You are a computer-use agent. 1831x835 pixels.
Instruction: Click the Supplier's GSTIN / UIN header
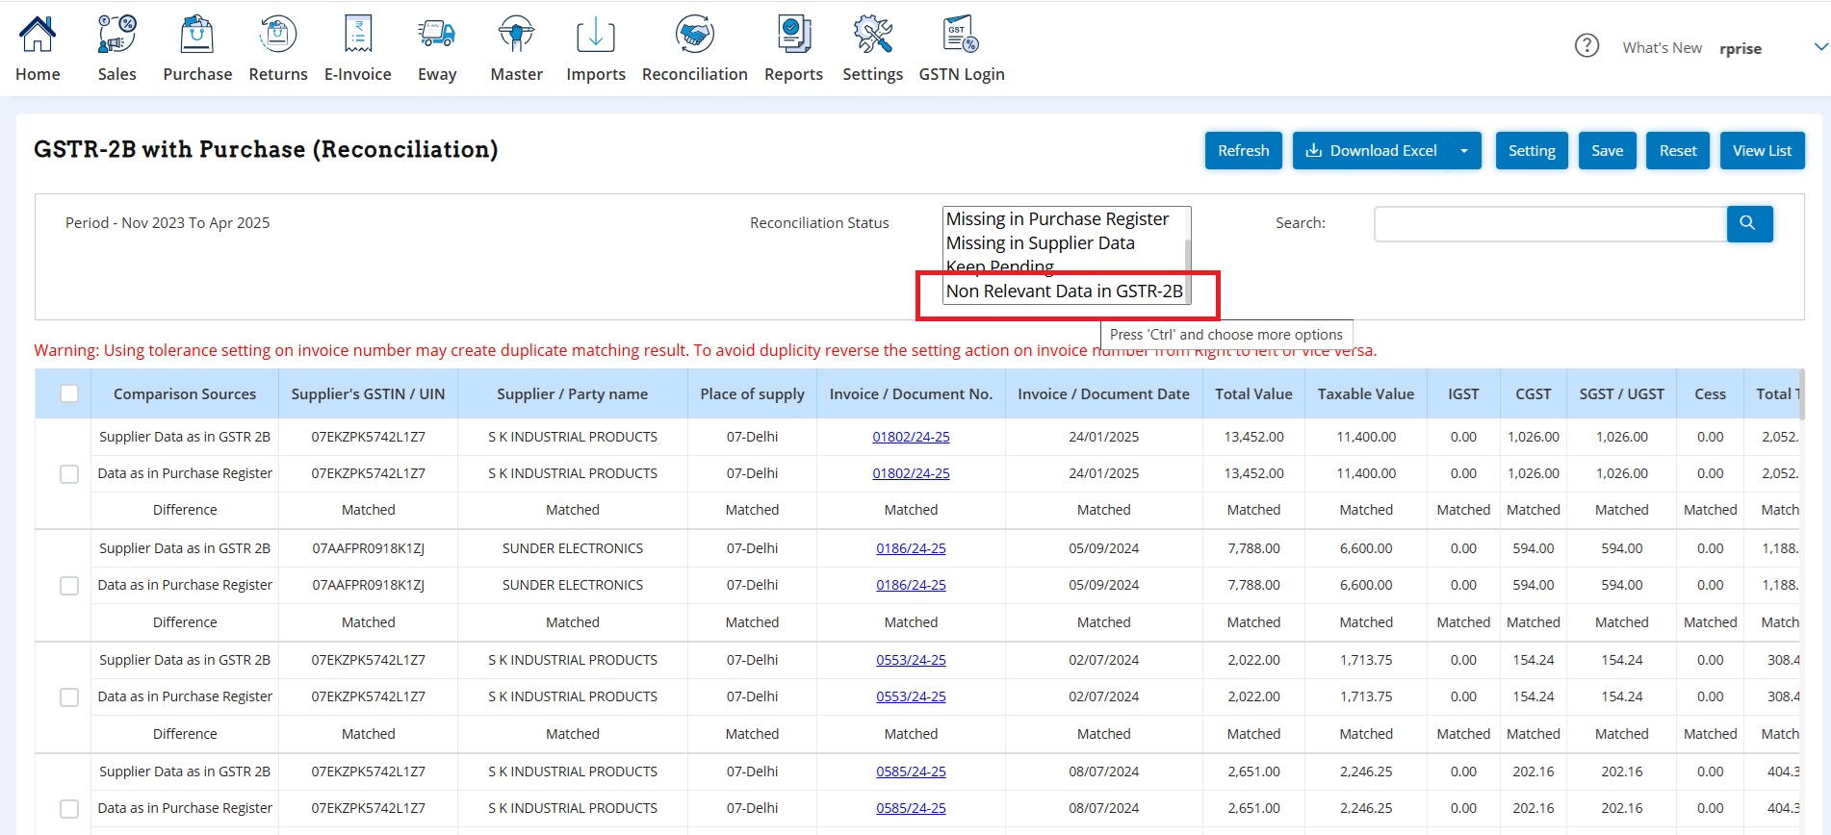pyautogui.click(x=368, y=393)
